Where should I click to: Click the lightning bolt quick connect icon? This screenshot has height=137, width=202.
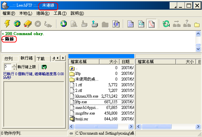point(7,24)
